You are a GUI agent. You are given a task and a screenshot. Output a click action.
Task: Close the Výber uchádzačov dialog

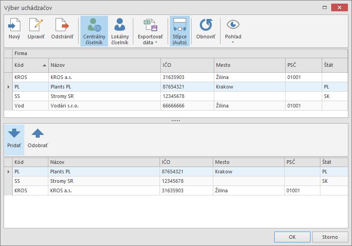[x=339, y=7]
